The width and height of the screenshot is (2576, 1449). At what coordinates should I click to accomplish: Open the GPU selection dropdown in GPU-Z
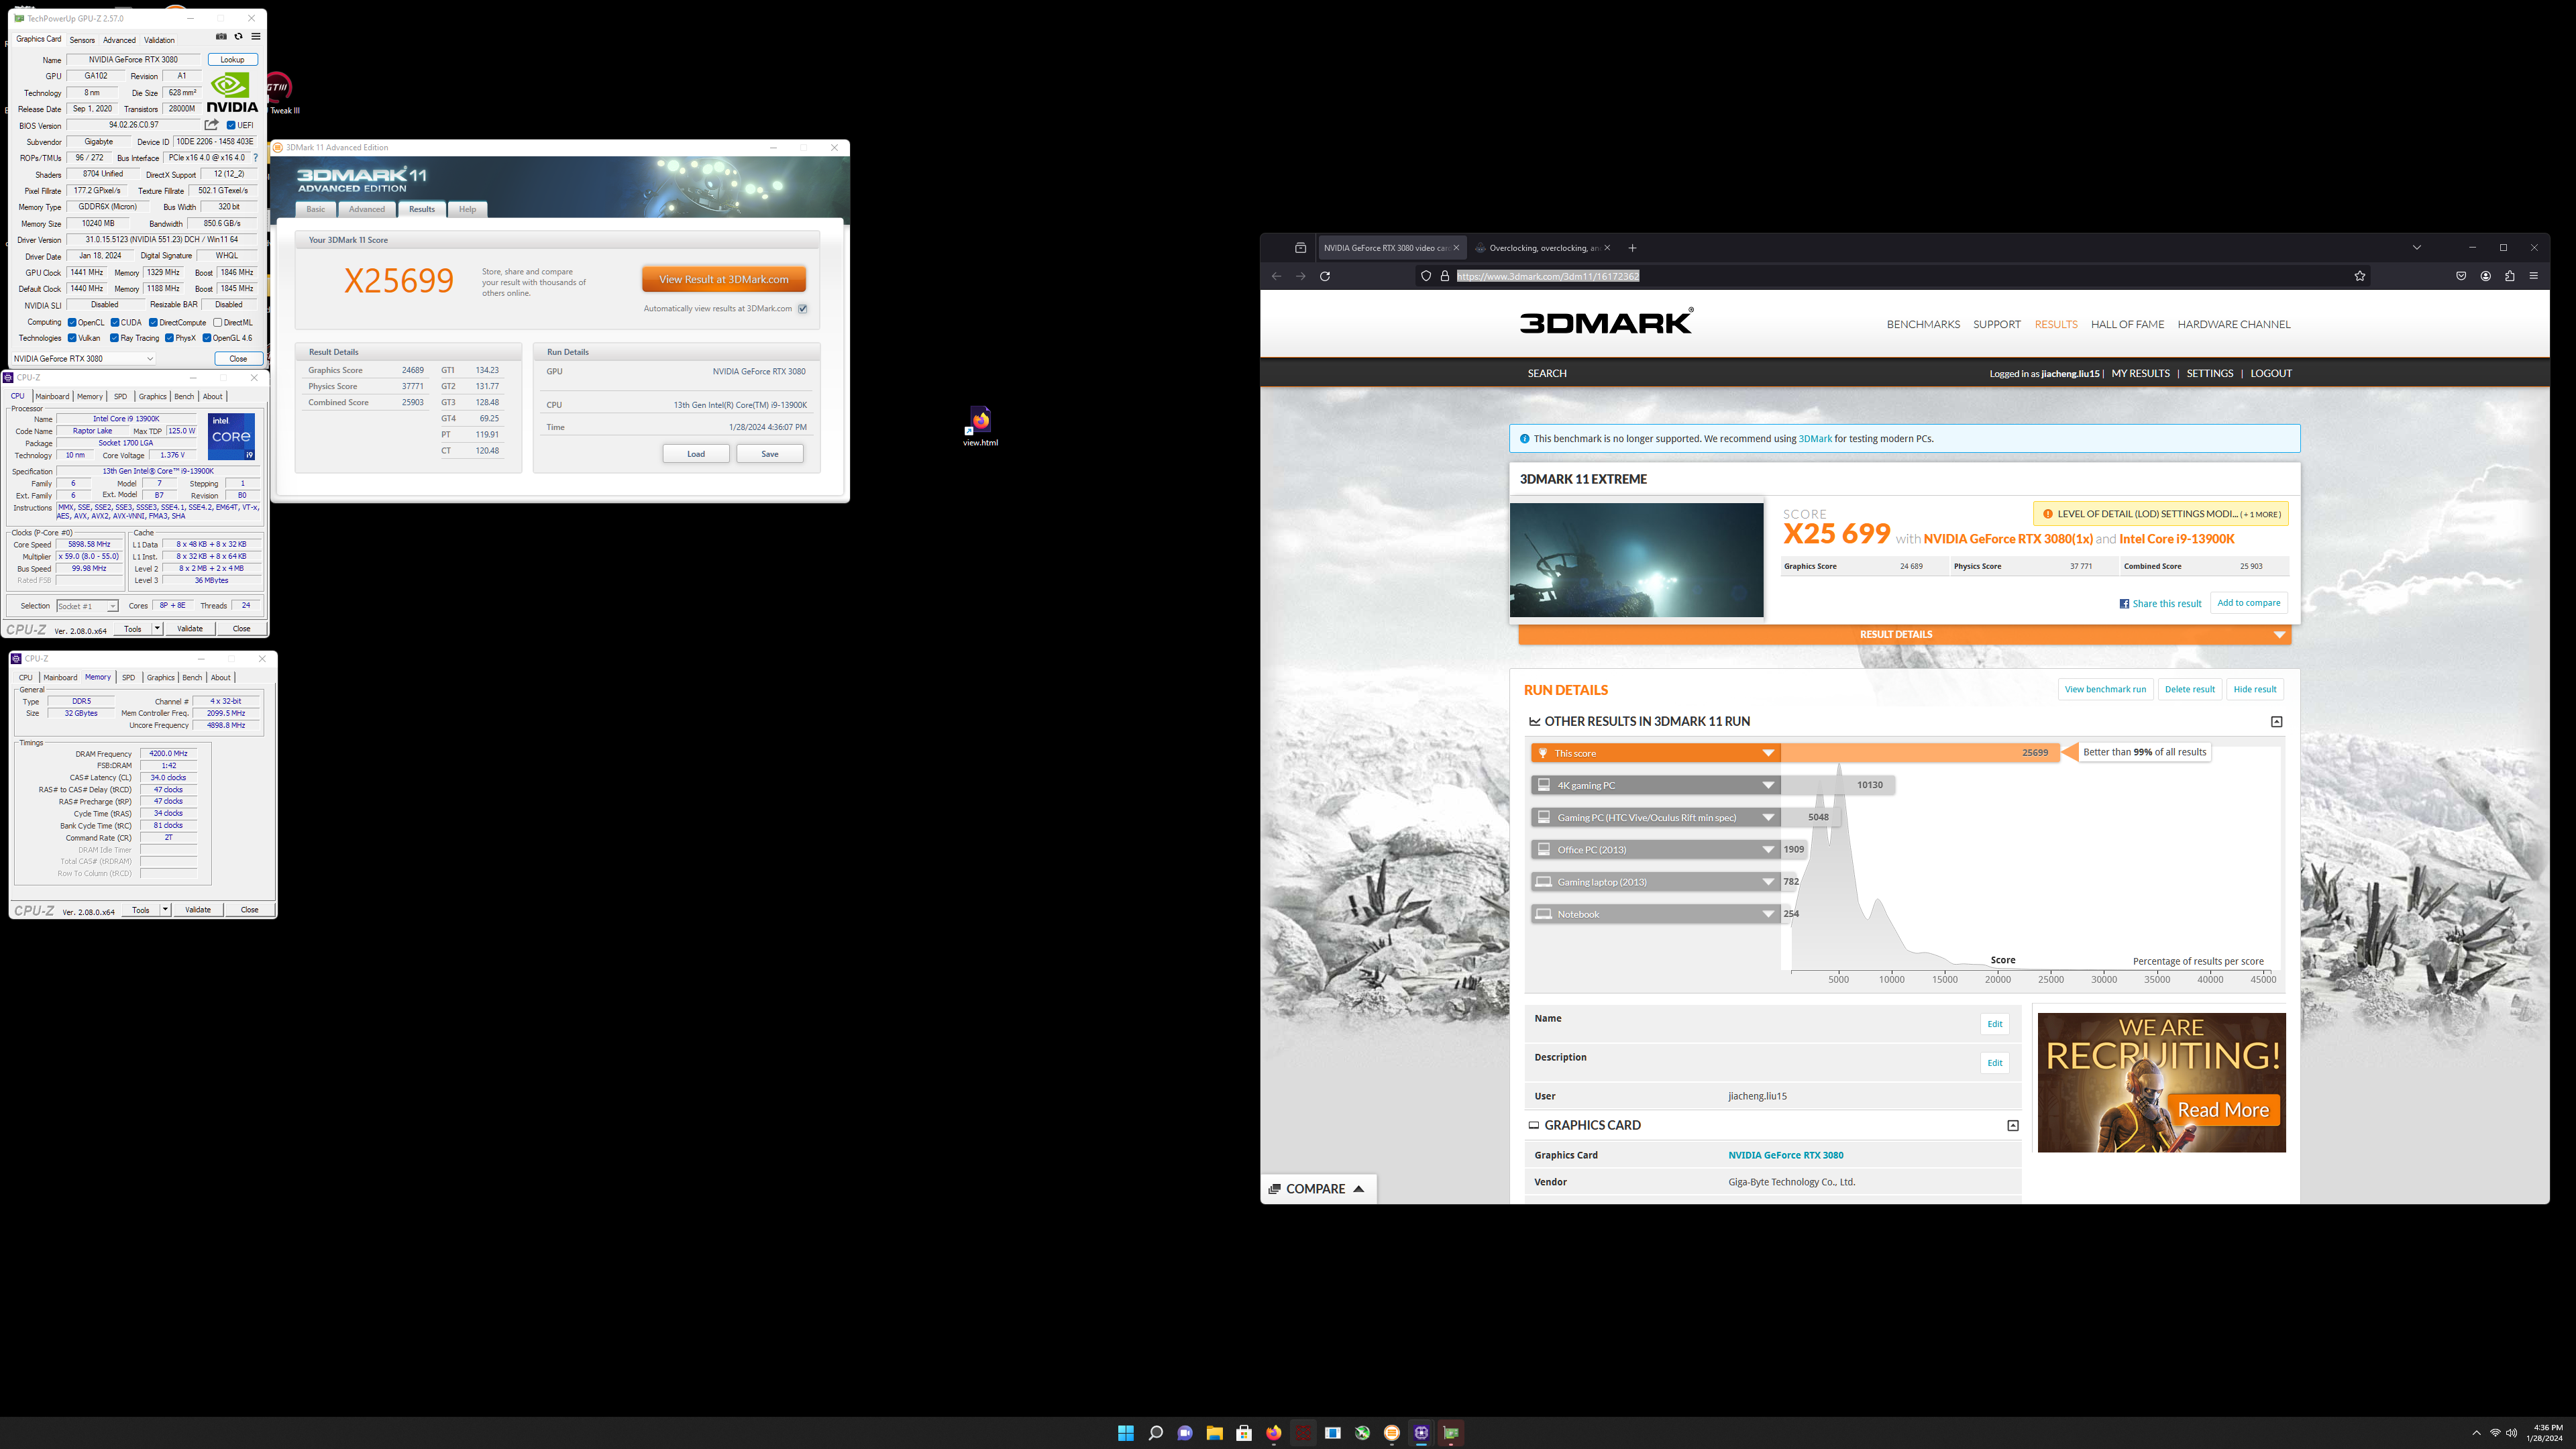(84, 358)
